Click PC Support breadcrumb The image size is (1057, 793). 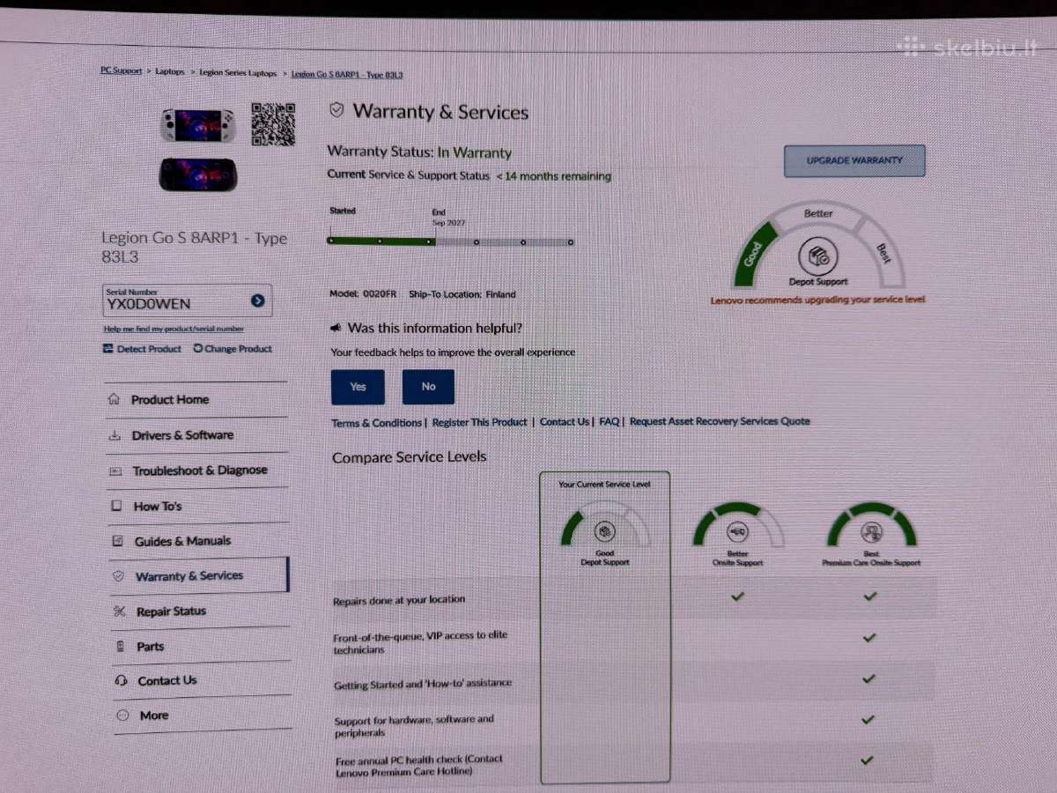click(x=122, y=70)
